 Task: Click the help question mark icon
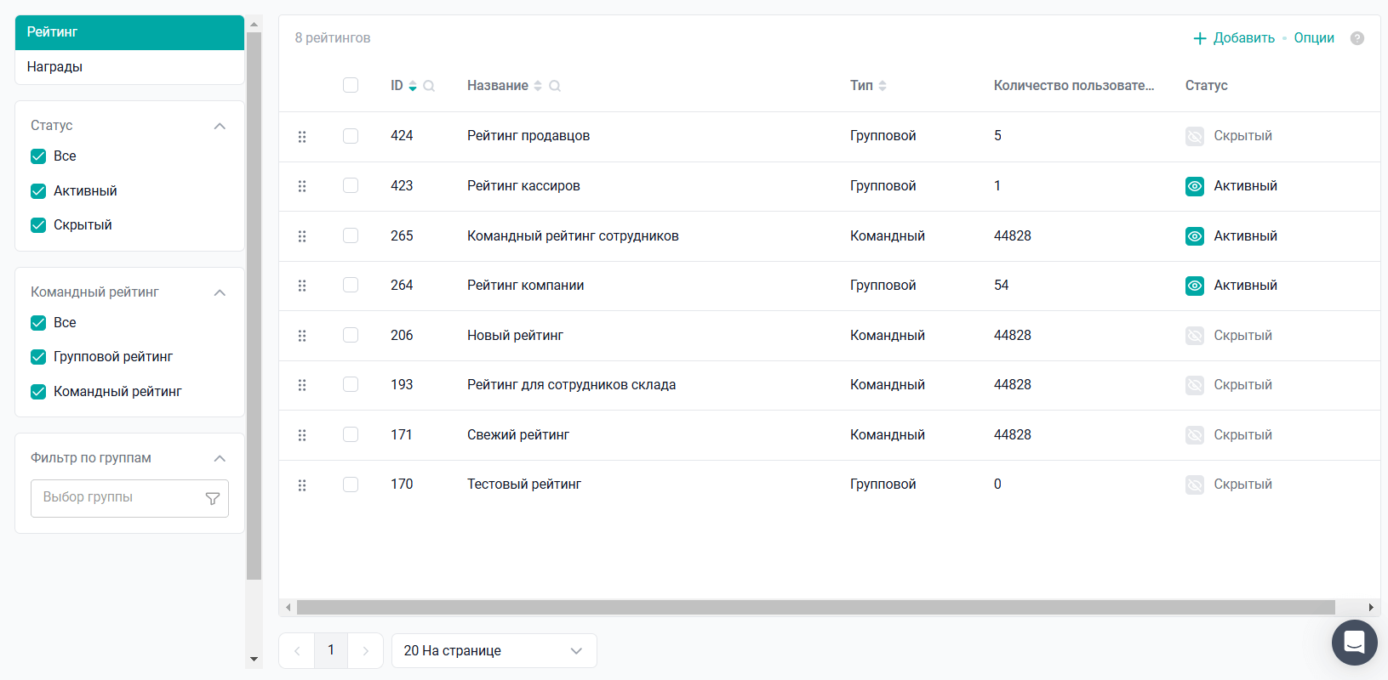(1357, 38)
